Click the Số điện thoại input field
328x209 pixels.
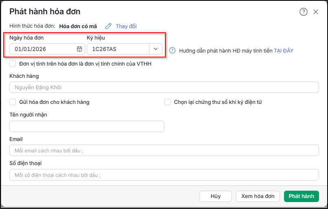click(x=164, y=175)
